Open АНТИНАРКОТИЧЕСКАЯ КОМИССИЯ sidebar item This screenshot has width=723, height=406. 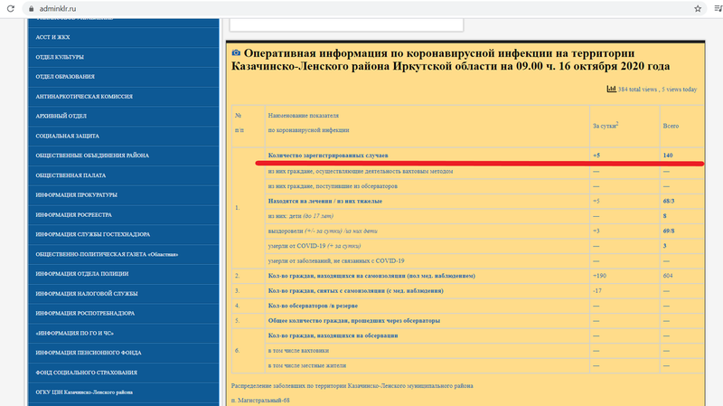(124, 97)
